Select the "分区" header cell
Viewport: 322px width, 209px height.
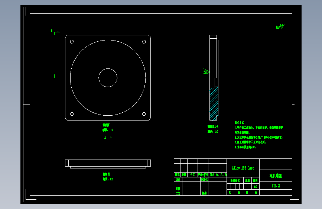tap(192, 175)
